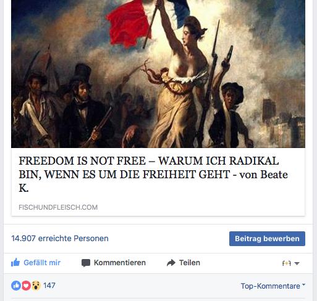Show the 147 reactions count list
The image size is (317, 301).
(x=49, y=286)
